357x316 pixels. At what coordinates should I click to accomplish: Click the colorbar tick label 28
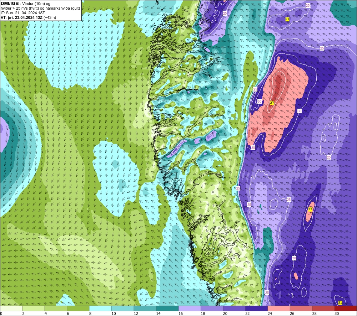click(x=315, y=314)
